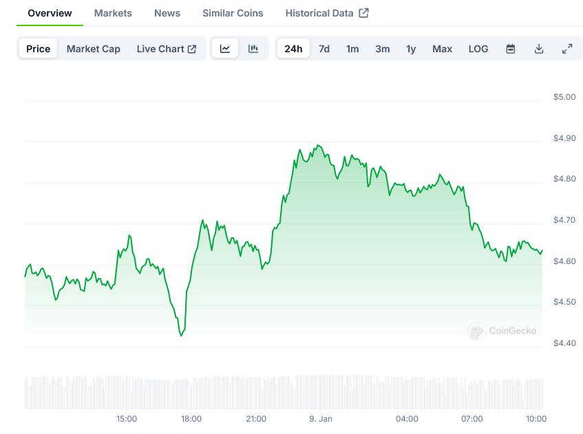Expand chart to fullscreen

[567, 49]
